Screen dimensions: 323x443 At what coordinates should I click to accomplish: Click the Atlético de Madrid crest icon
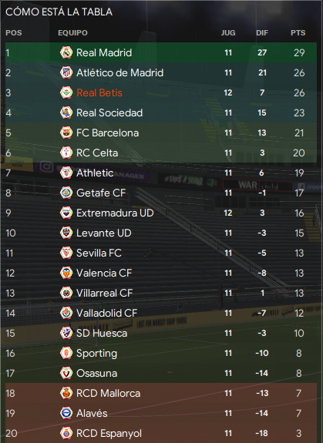(66, 72)
